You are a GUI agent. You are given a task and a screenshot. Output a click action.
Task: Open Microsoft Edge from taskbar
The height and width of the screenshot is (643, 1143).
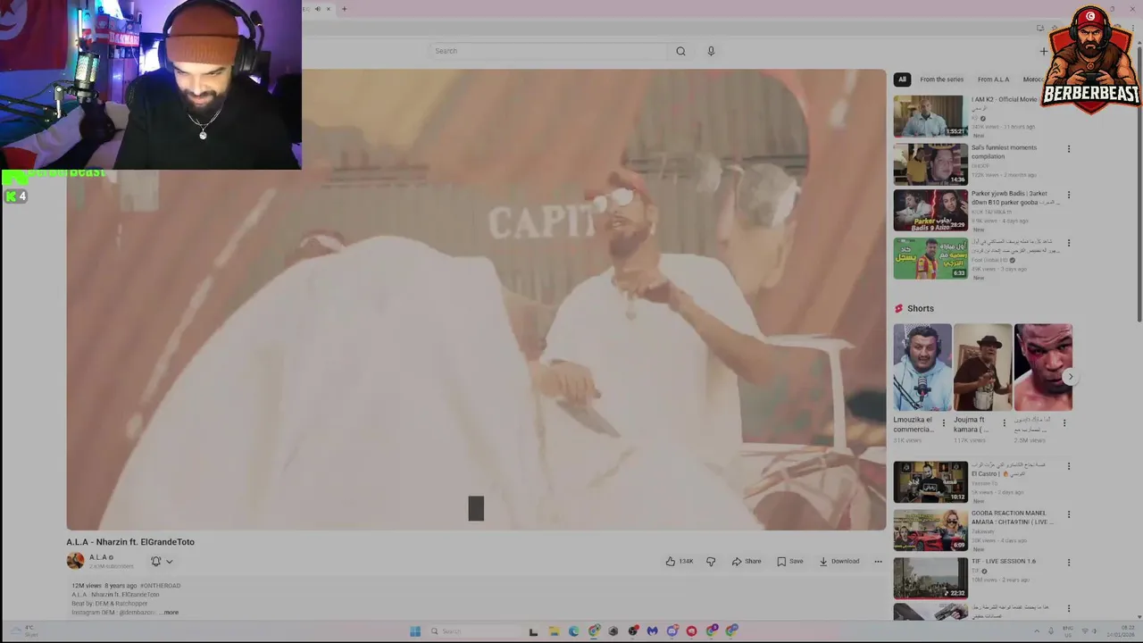(x=573, y=631)
